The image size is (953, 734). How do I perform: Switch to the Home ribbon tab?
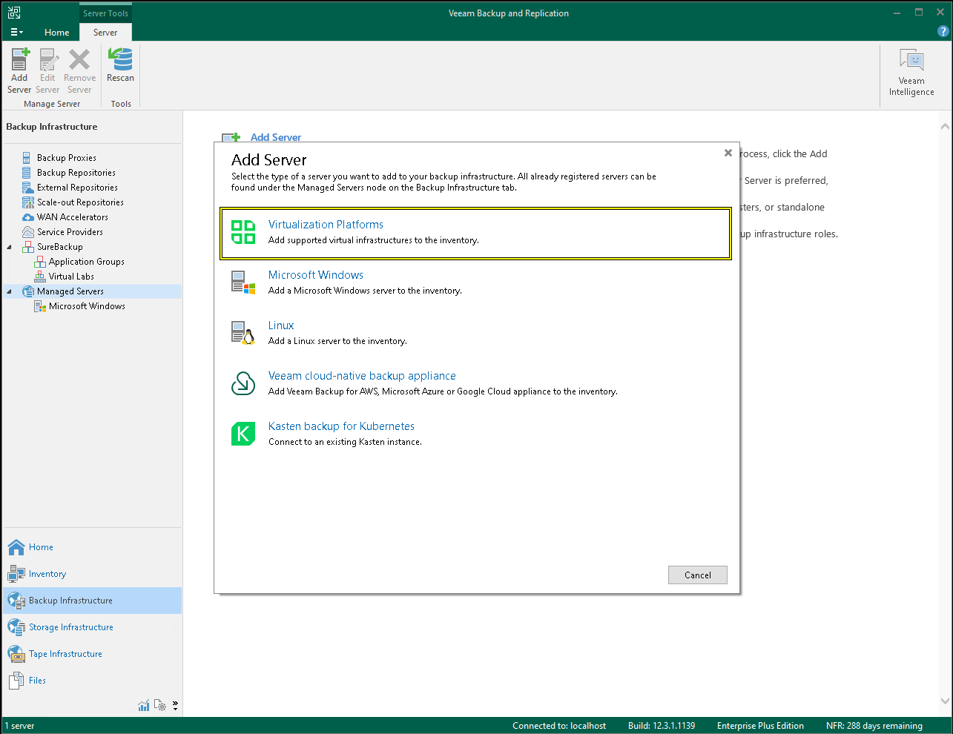(x=56, y=32)
